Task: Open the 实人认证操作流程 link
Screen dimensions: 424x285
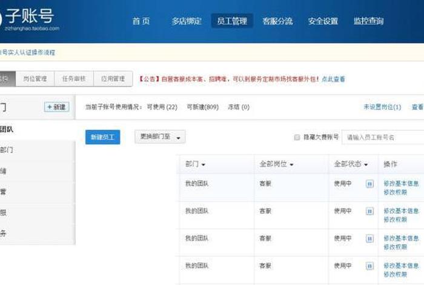Action: (27, 52)
